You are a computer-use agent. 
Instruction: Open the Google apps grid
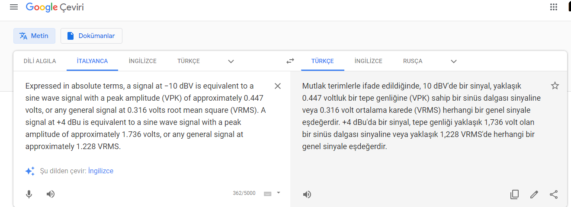pyautogui.click(x=554, y=7)
